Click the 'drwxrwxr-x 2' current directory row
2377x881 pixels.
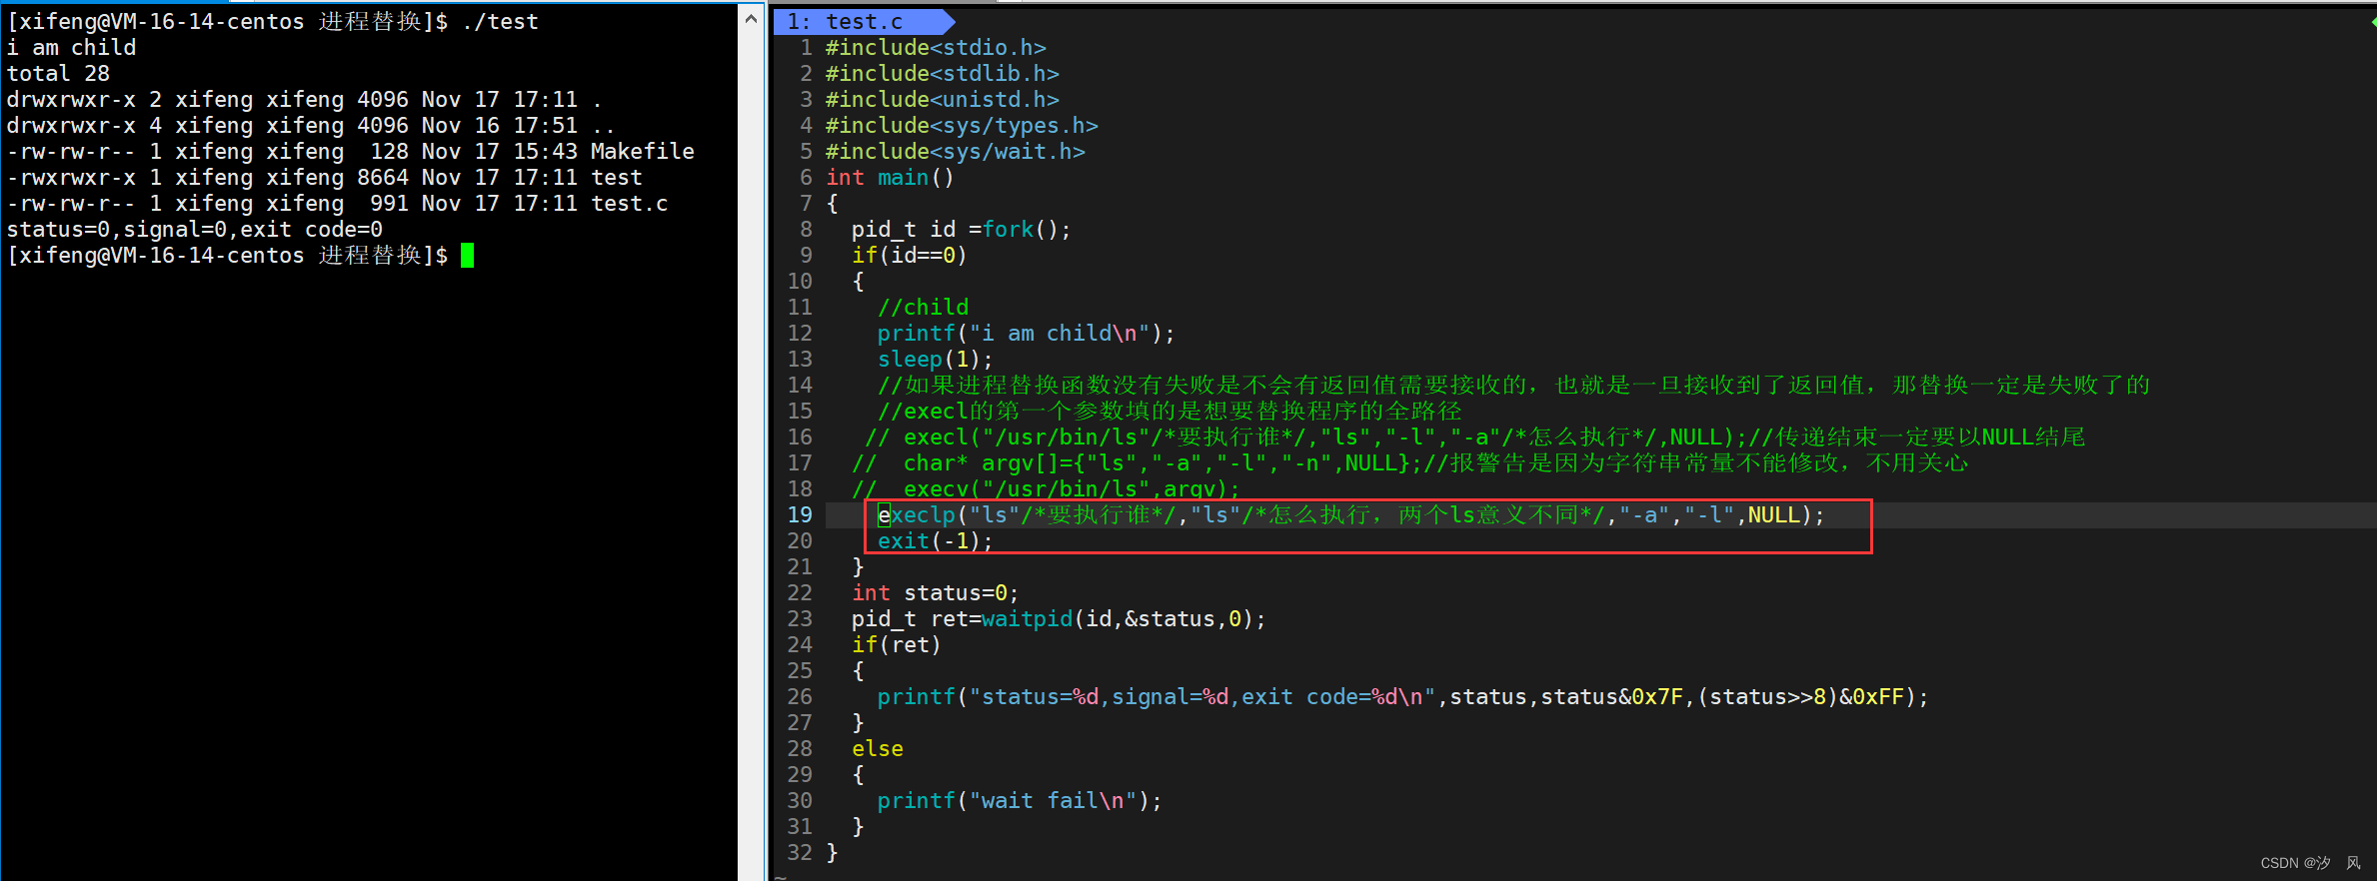click(304, 100)
